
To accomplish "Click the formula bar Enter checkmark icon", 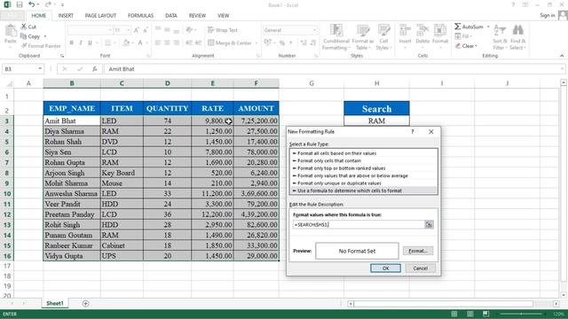I will (80, 69).
